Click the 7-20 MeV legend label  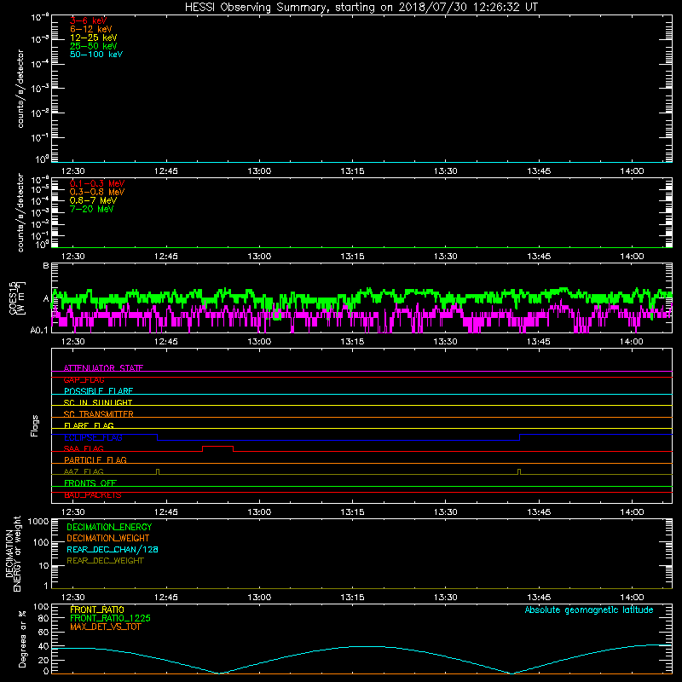coord(92,209)
